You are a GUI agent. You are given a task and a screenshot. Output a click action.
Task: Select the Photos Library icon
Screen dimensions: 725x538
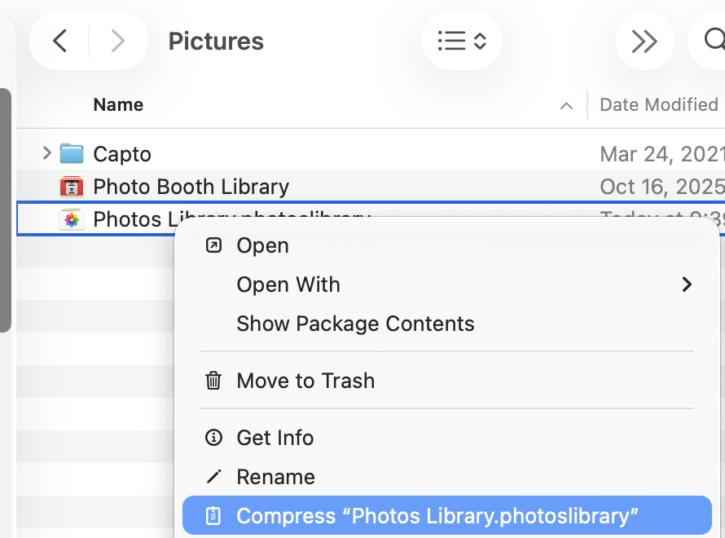pos(72,219)
